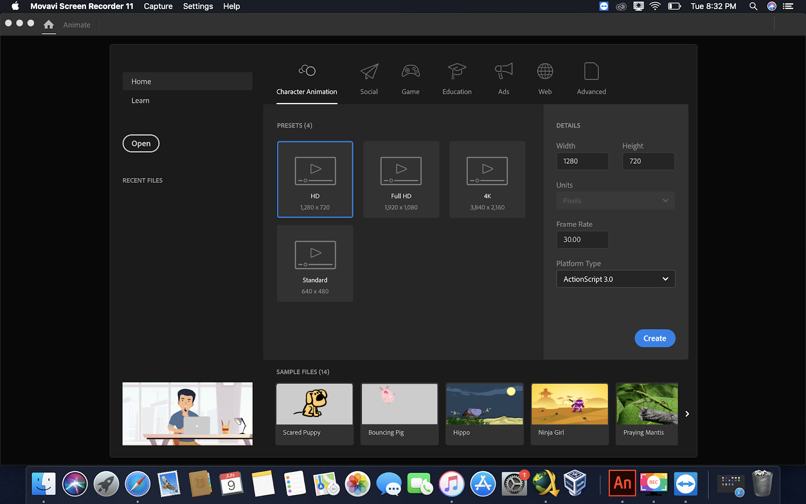Open Launchpad rocket icon in dock
The height and width of the screenshot is (504, 806).
click(x=106, y=484)
